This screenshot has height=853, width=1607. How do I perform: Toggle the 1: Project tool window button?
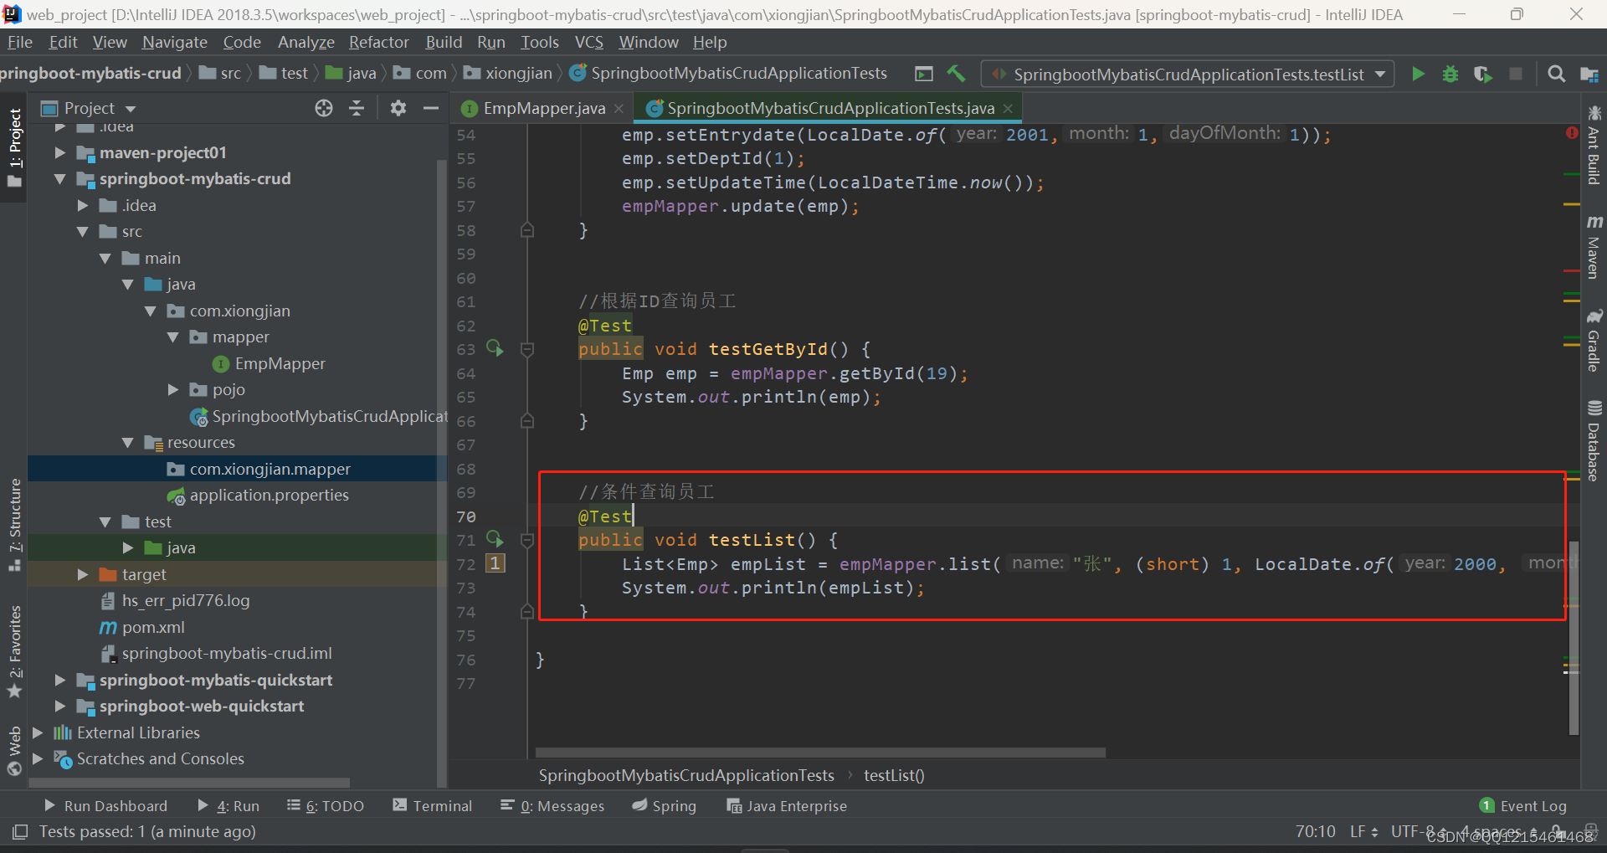click(14, 147)
